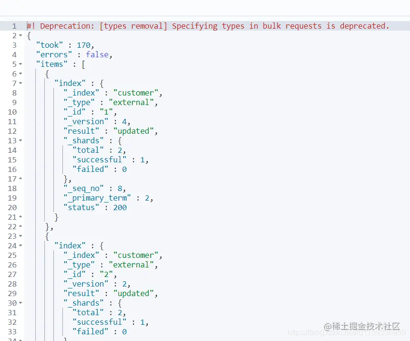Click "successful" : 1 on line 32
Screen dimensions: 410x341
pyautogui.click(x=111, y=322)
